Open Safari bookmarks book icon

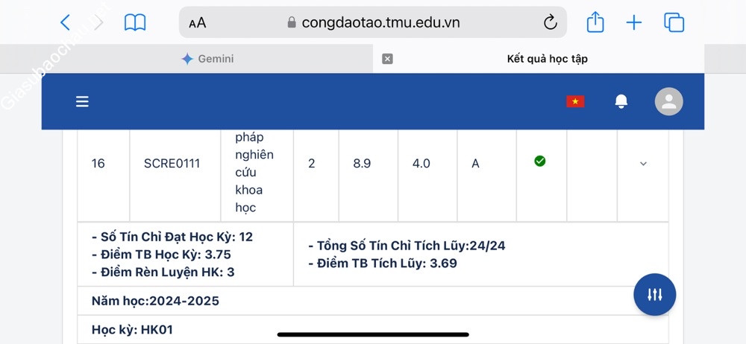tap(135, 23)
